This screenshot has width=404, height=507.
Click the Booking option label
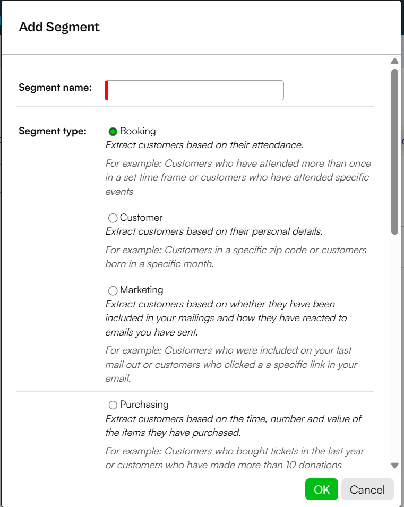point(138,131)
